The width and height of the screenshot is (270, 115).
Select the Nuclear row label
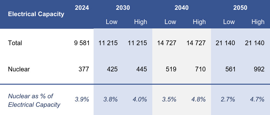(x=19, y=69)
